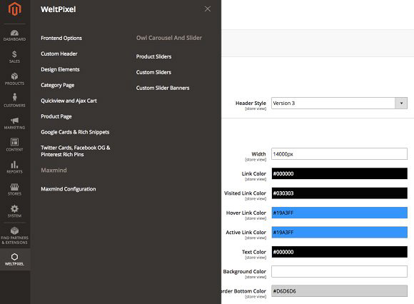Click the Owl Carousel And Slider heading
Screen dimensions: 414x304
(169, 38)
